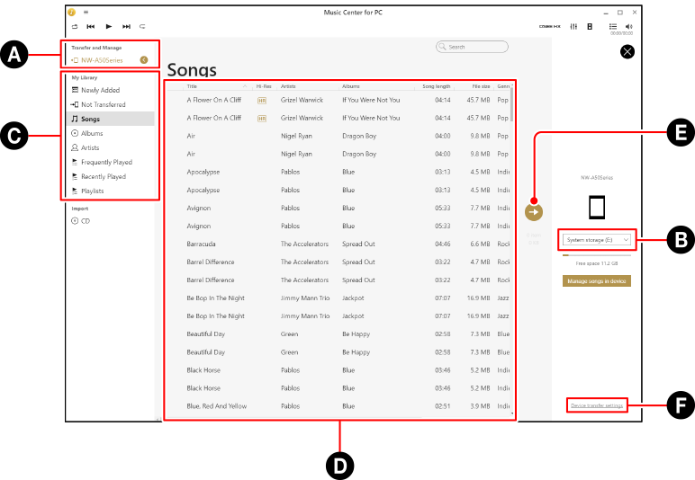This screenshot has height=480, width=695.
Task: Click the Hi-Res badge on first song
Action: tap(262, 100)
